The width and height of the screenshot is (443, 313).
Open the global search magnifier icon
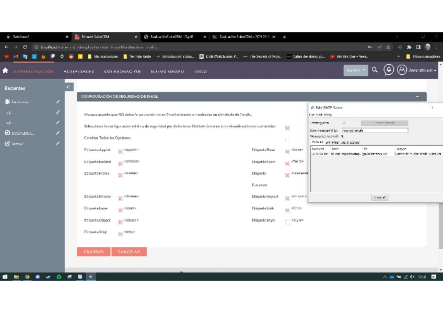coord(375,70)
